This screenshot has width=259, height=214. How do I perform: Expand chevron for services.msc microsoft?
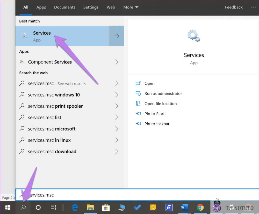click(117, 129)
